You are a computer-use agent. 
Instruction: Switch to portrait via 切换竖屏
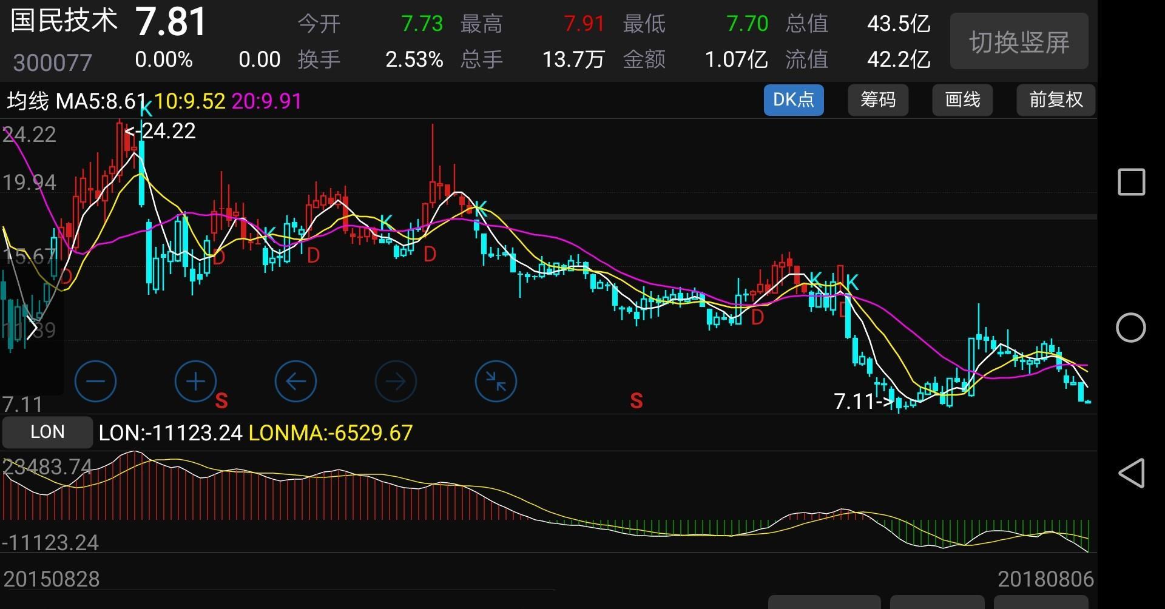click(1019, 42)
